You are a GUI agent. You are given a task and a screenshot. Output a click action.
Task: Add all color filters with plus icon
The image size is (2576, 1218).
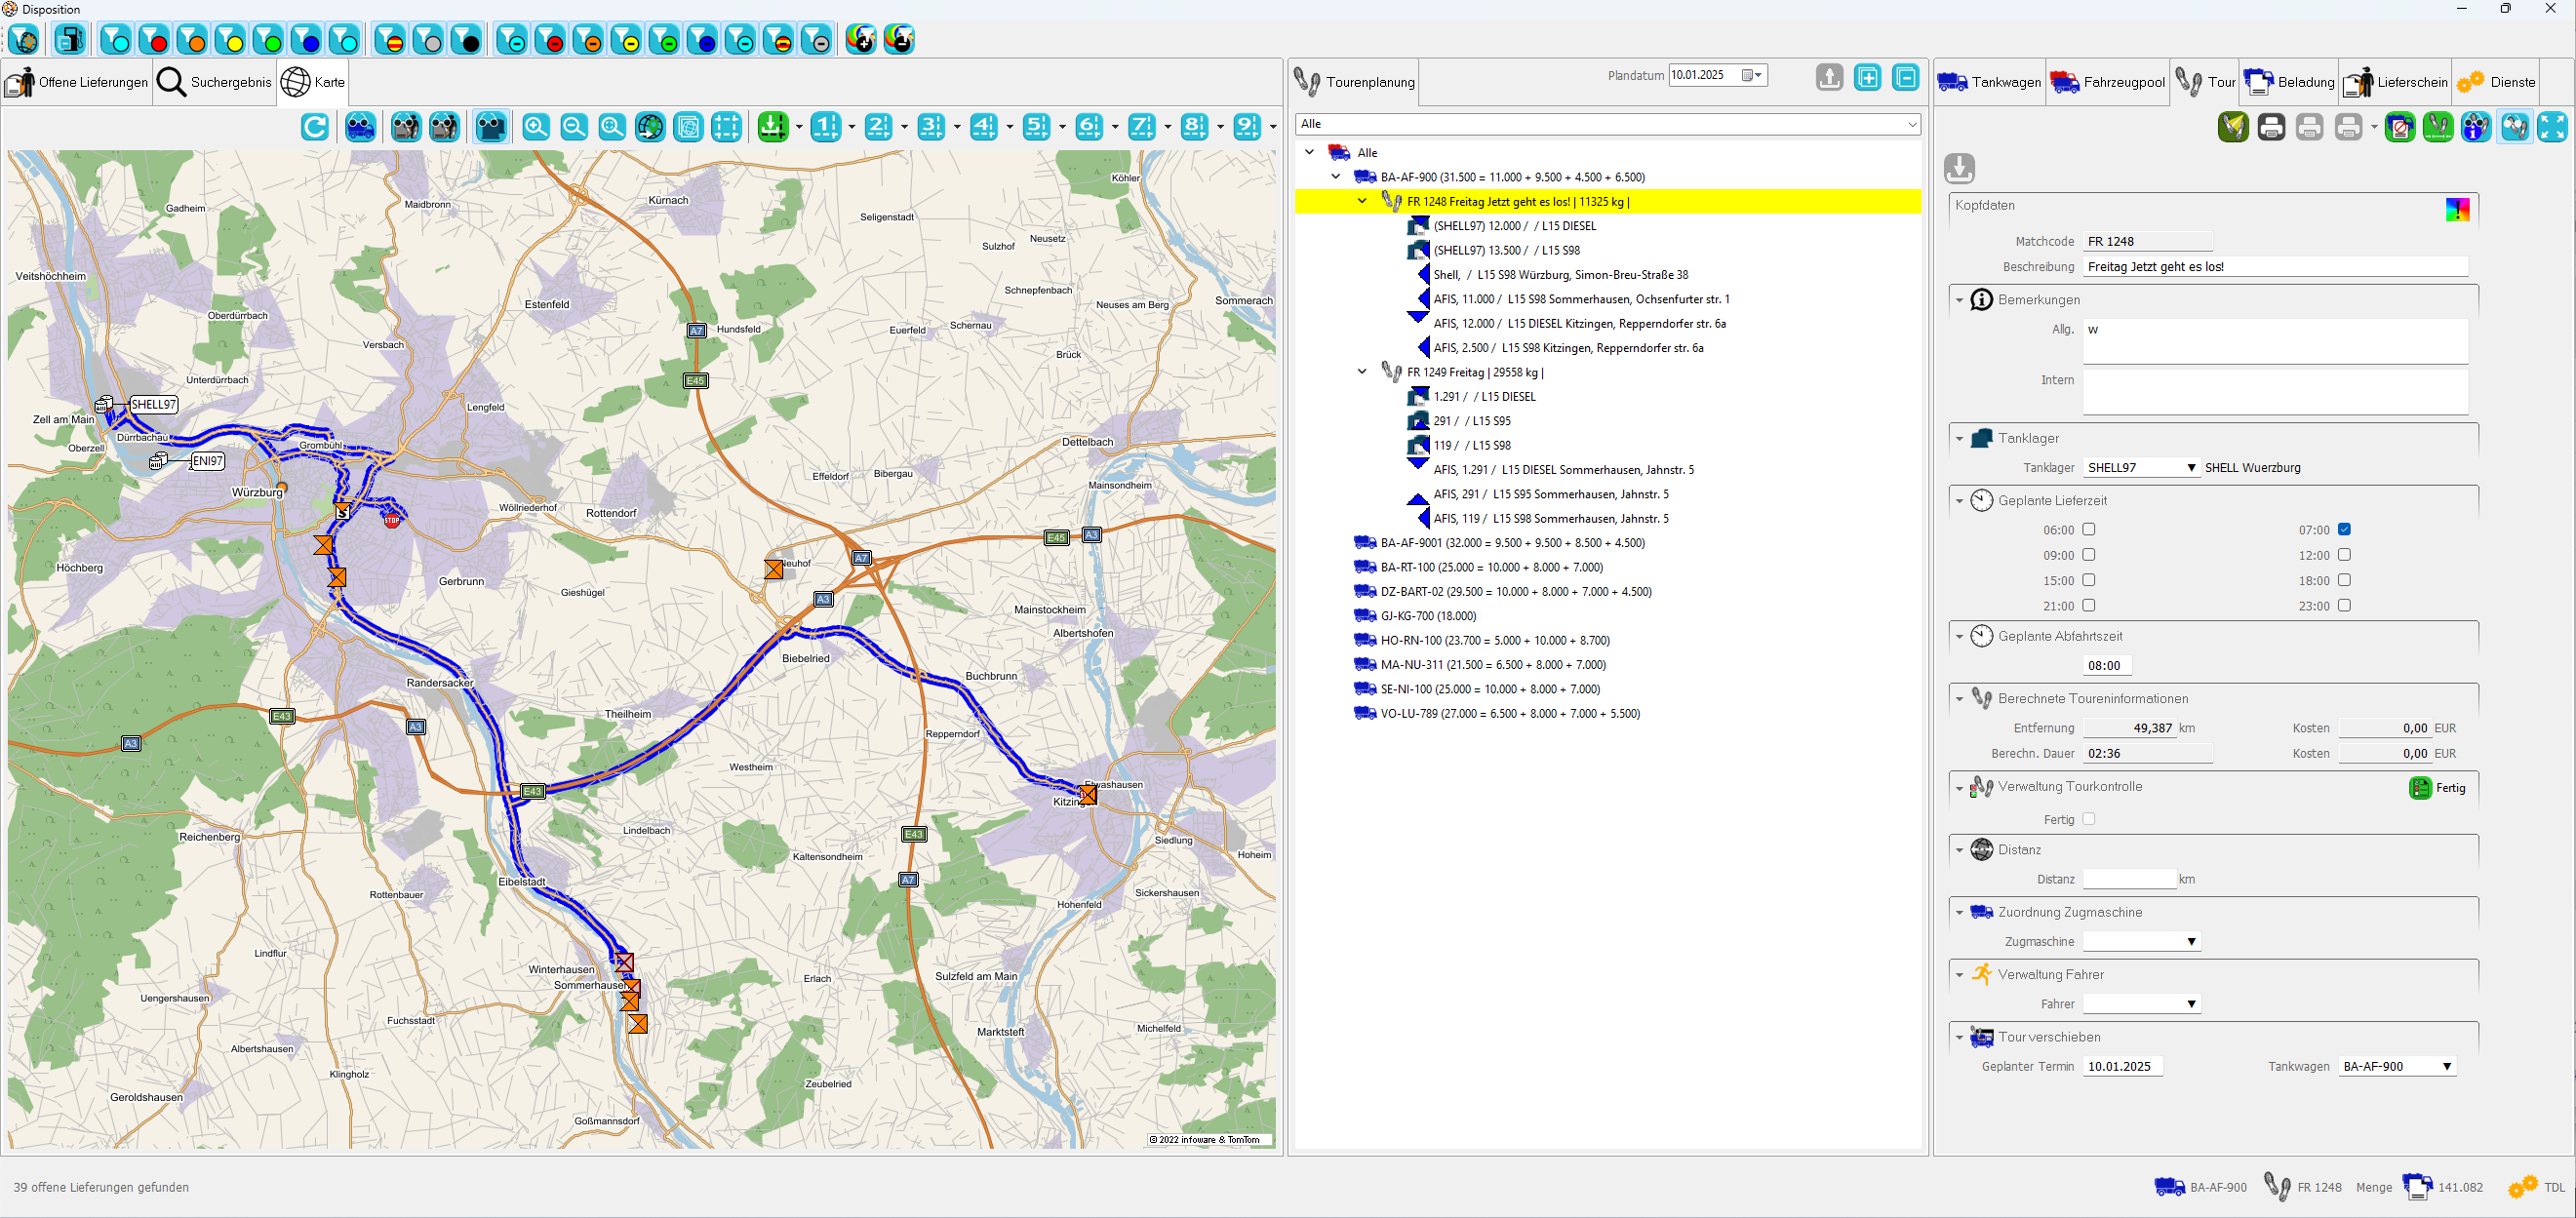[x=861, y=40]
